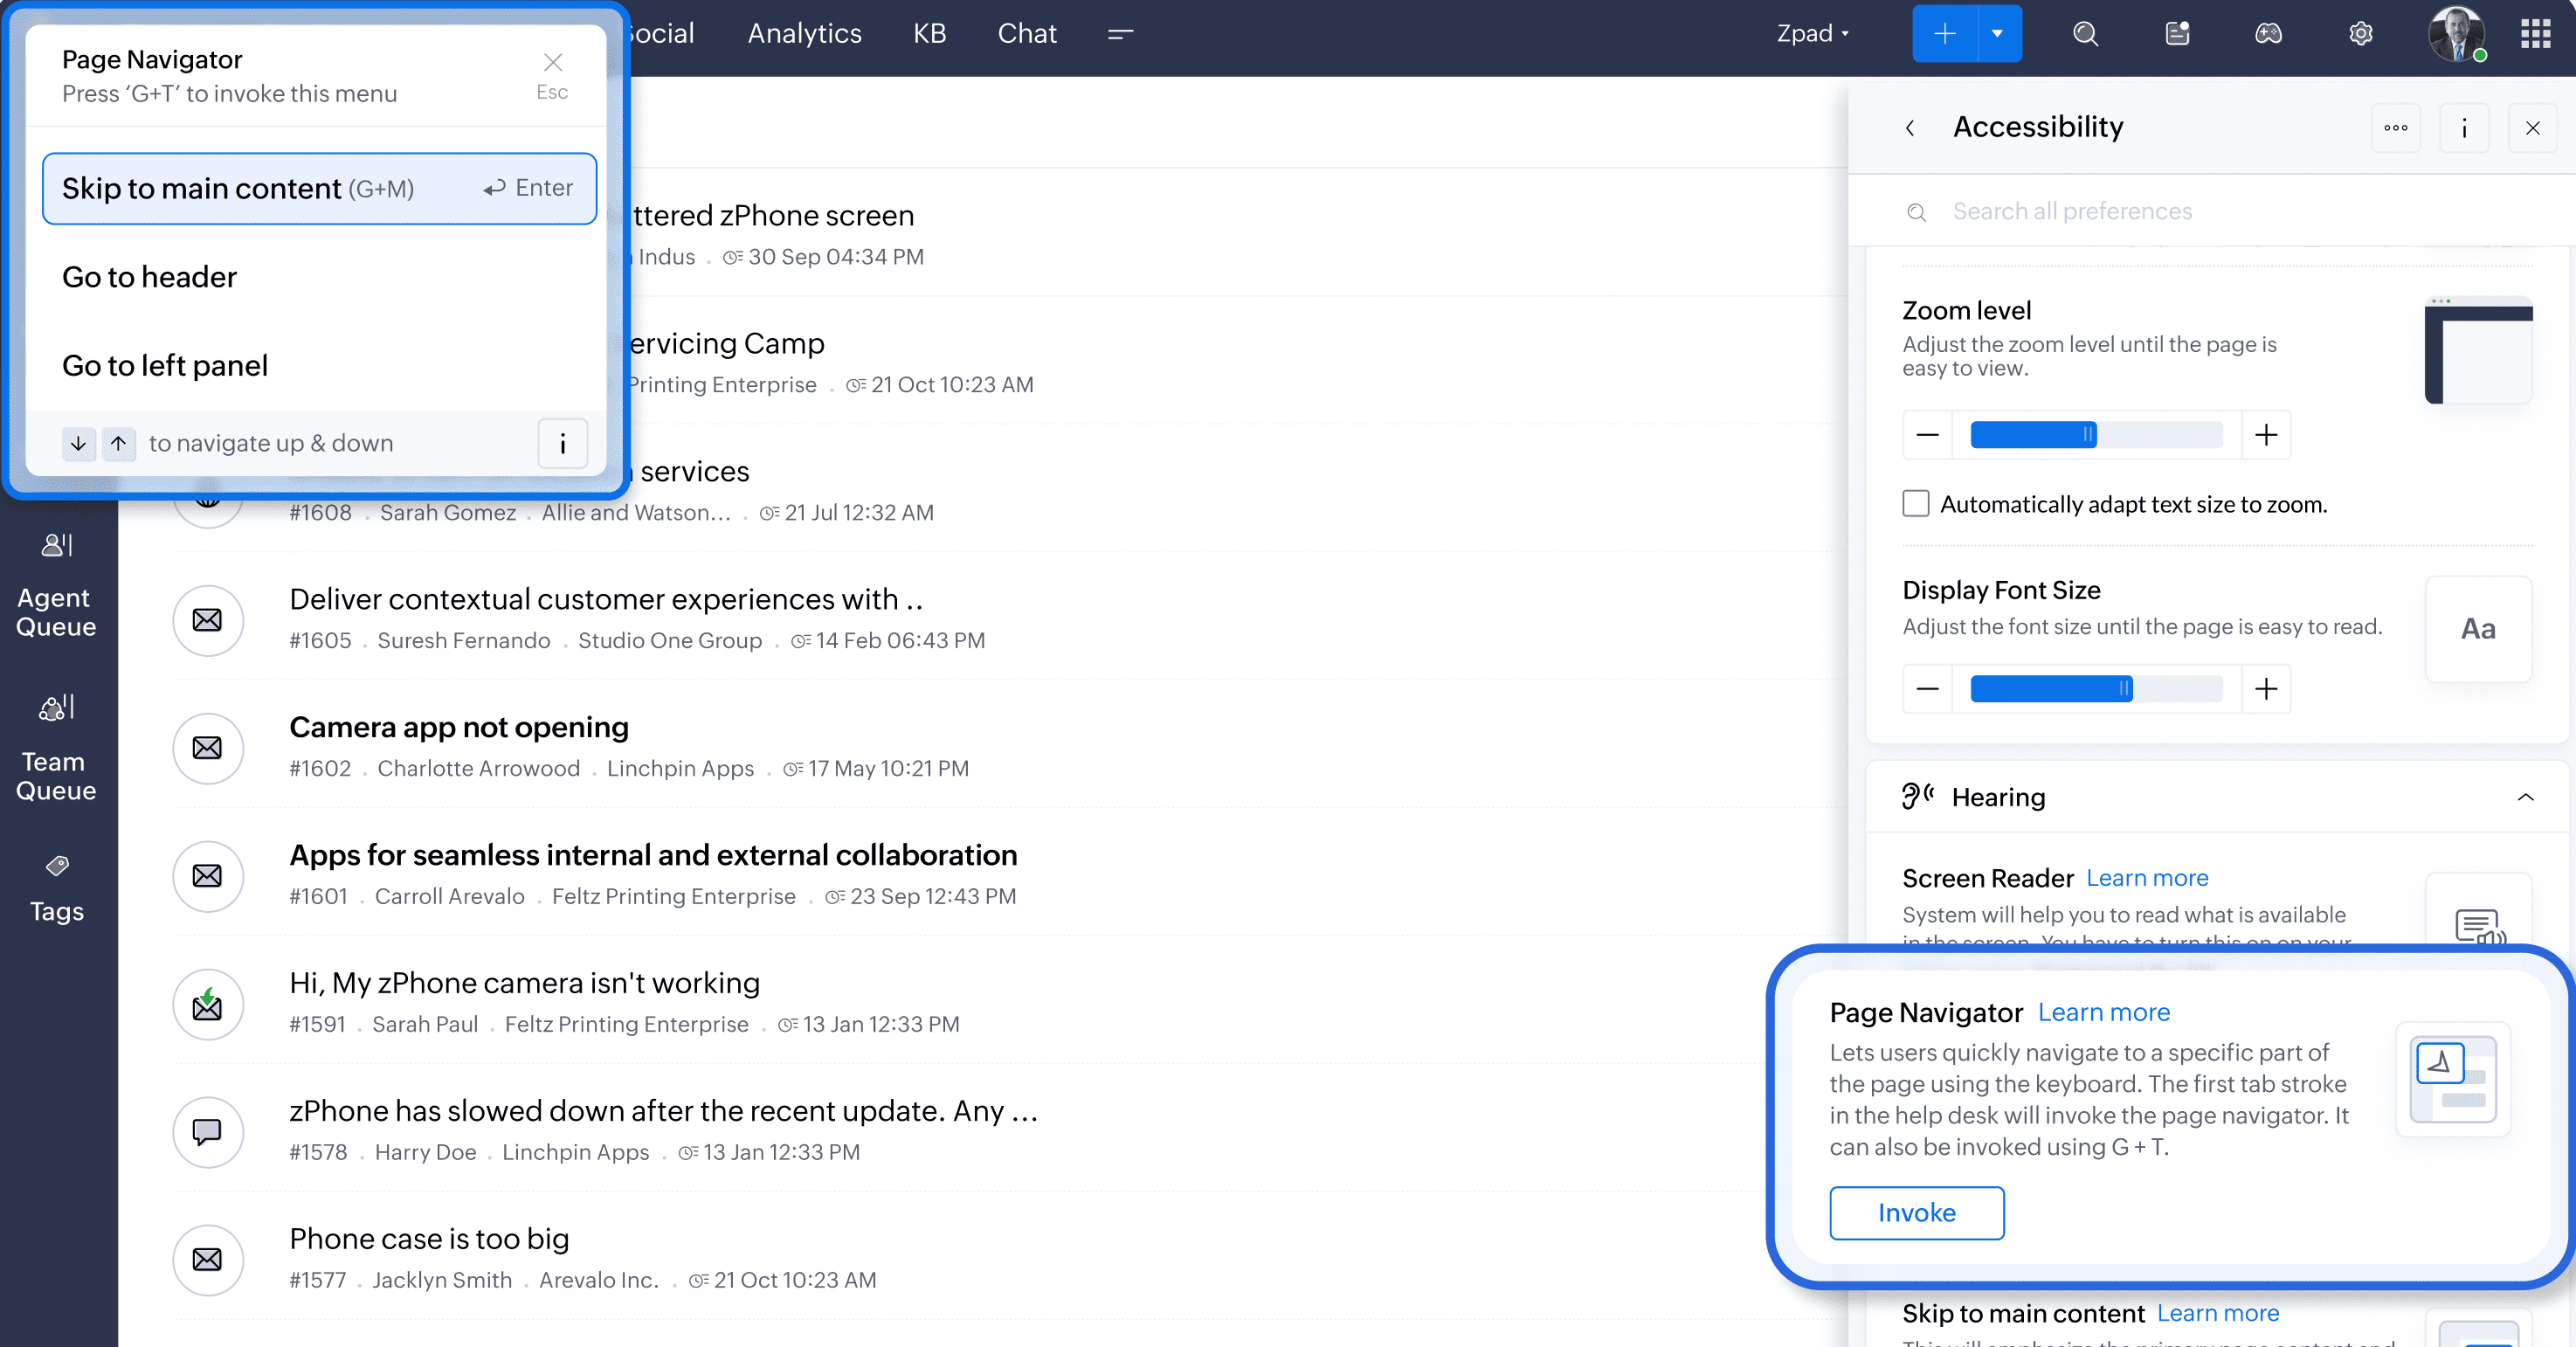Image resolution: width=2576 pixels, height=1347 pixels.
Task: Click Search all preferences field
Action: coord(2072,211)
